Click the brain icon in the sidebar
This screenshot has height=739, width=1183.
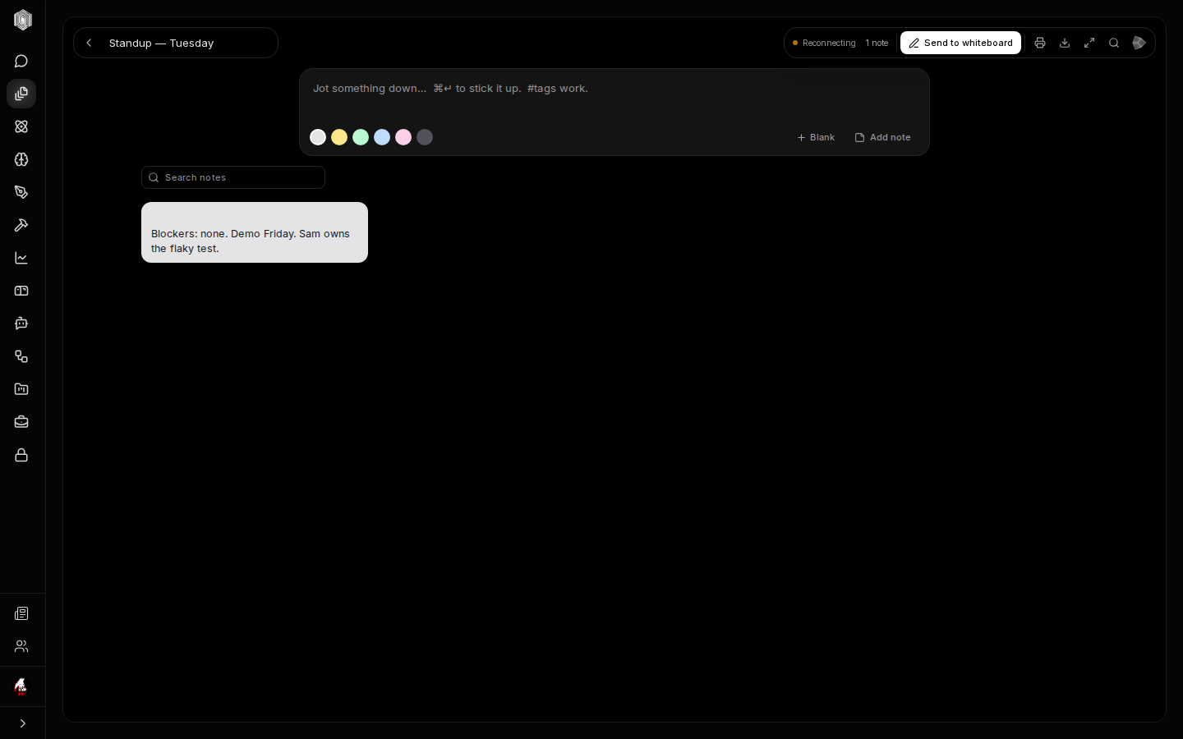(21, 159)
